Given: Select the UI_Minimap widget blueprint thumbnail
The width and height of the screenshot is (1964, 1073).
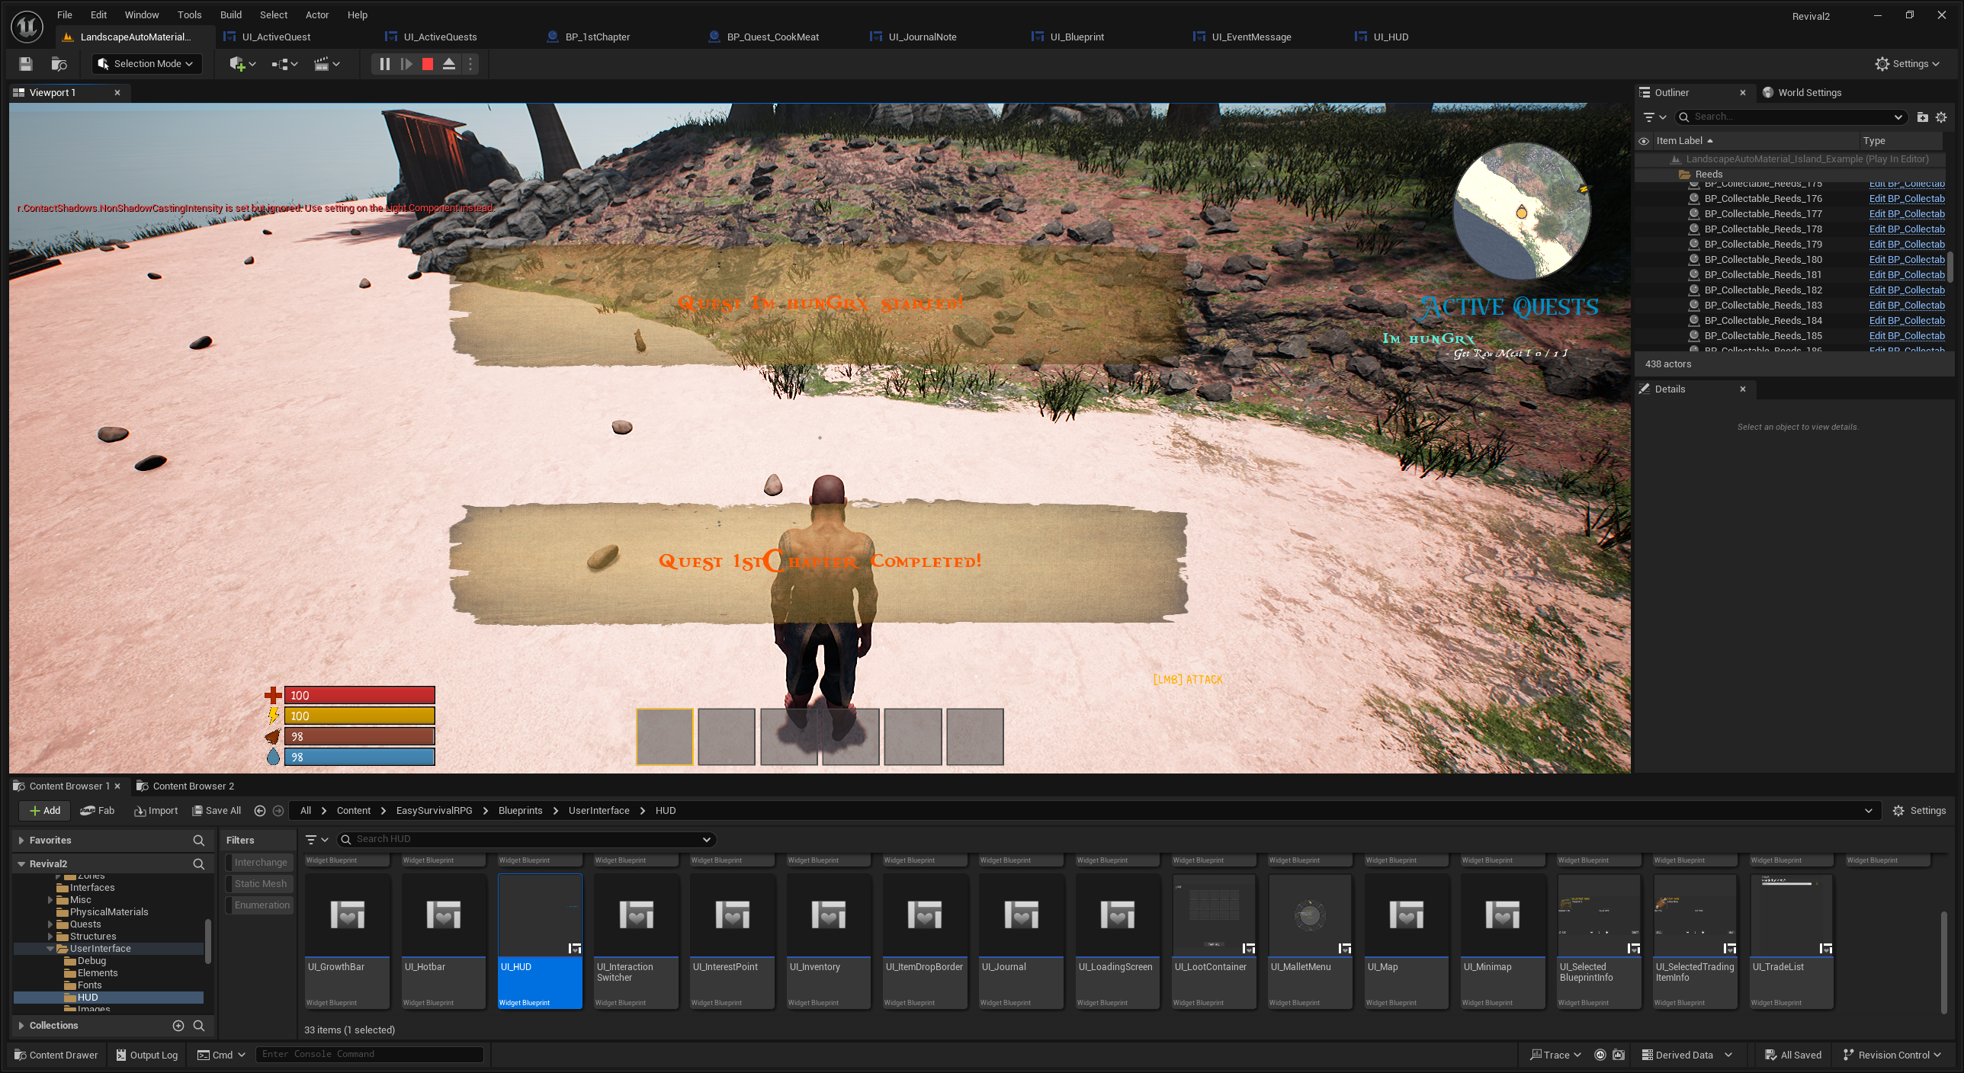Looking at the screenshot, I should pyautogui.click(x=1502, y=915).
